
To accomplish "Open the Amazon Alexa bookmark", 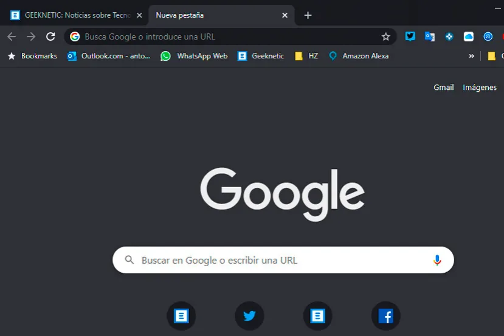I will [359, 56].
